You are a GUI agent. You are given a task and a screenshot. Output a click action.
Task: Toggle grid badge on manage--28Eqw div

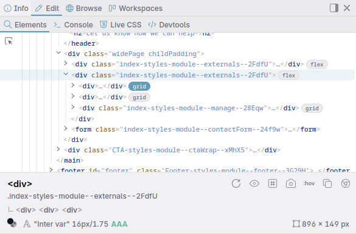[312, 108]
